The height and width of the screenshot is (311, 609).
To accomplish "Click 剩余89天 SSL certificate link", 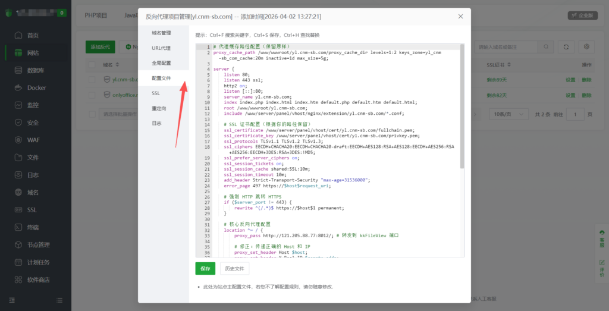I will click(497, 80).
